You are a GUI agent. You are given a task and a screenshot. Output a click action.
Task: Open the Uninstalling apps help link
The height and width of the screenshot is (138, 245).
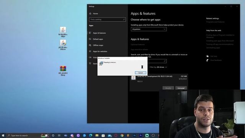pyautogui.click(x=213, y=48)
